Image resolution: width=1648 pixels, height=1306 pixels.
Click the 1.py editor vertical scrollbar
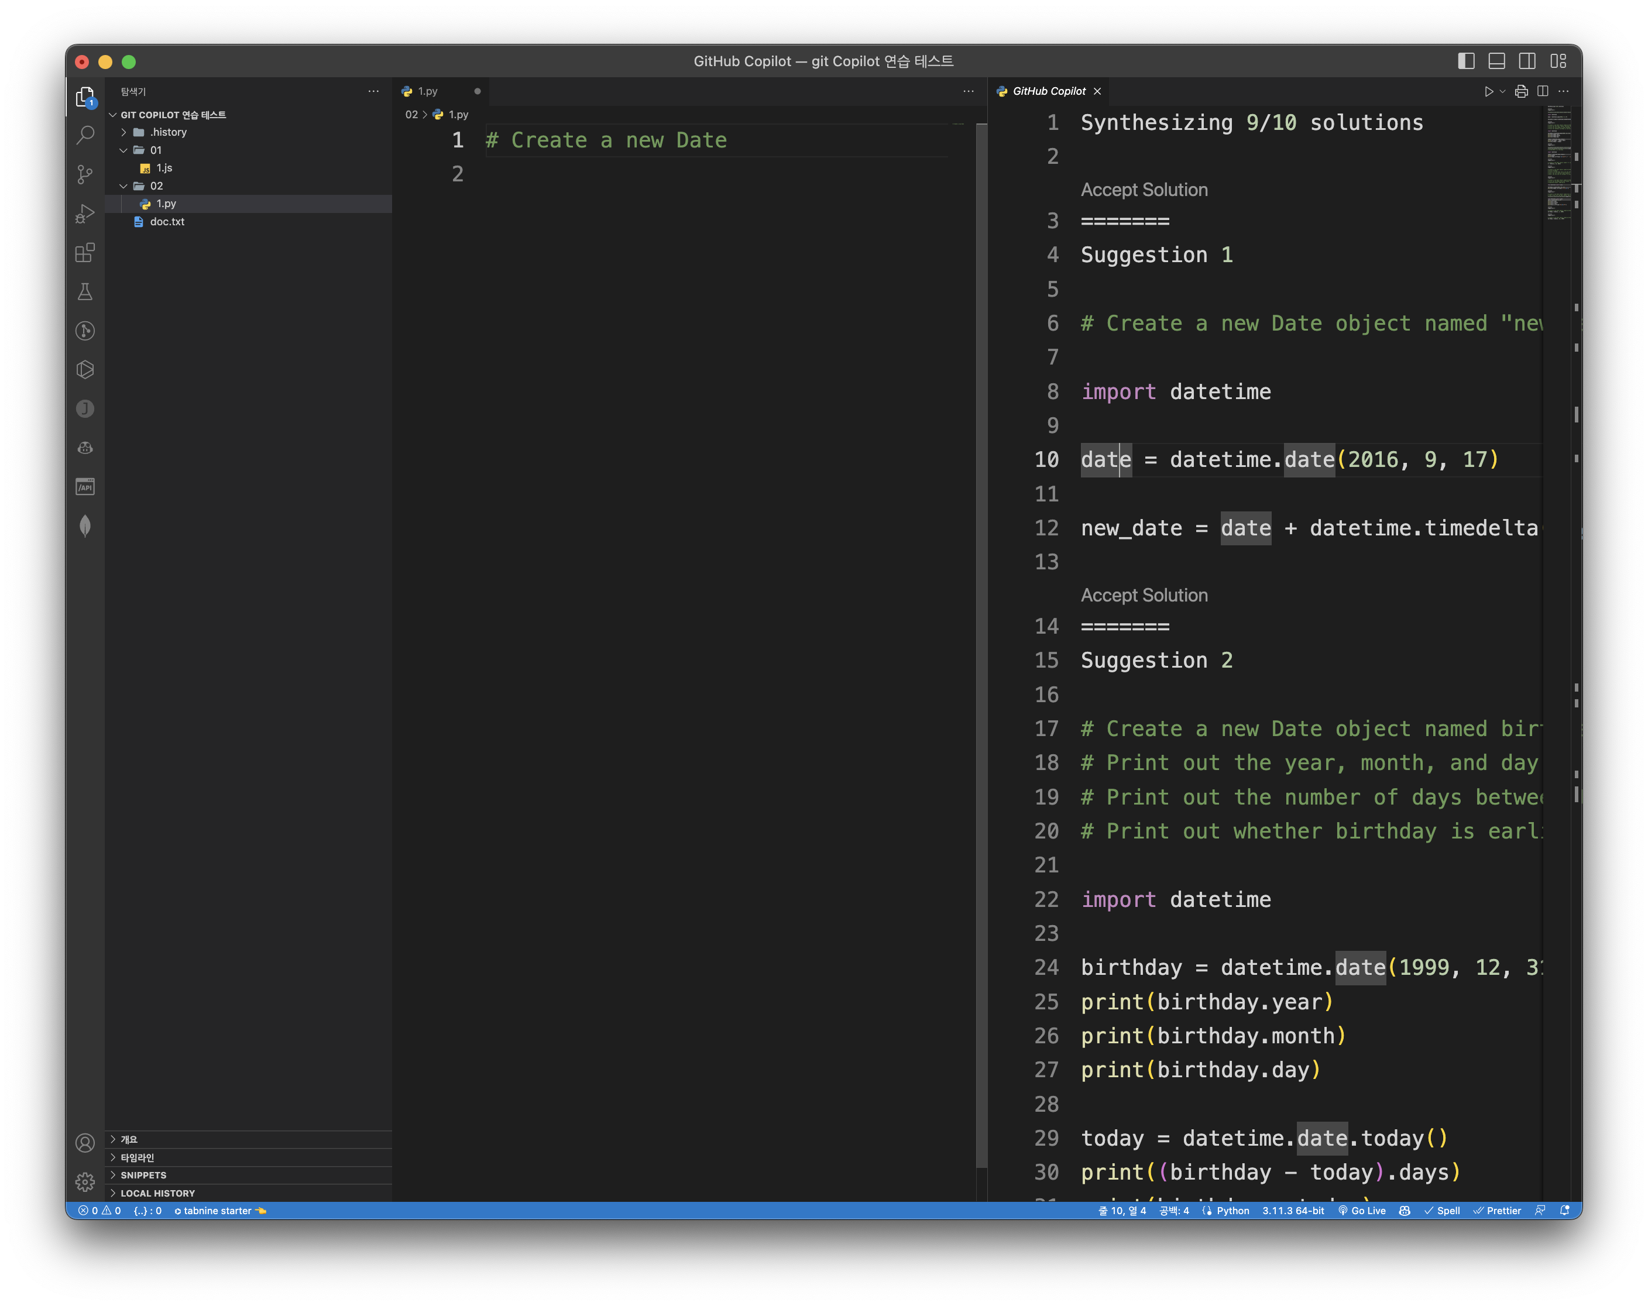coord(981,646)
